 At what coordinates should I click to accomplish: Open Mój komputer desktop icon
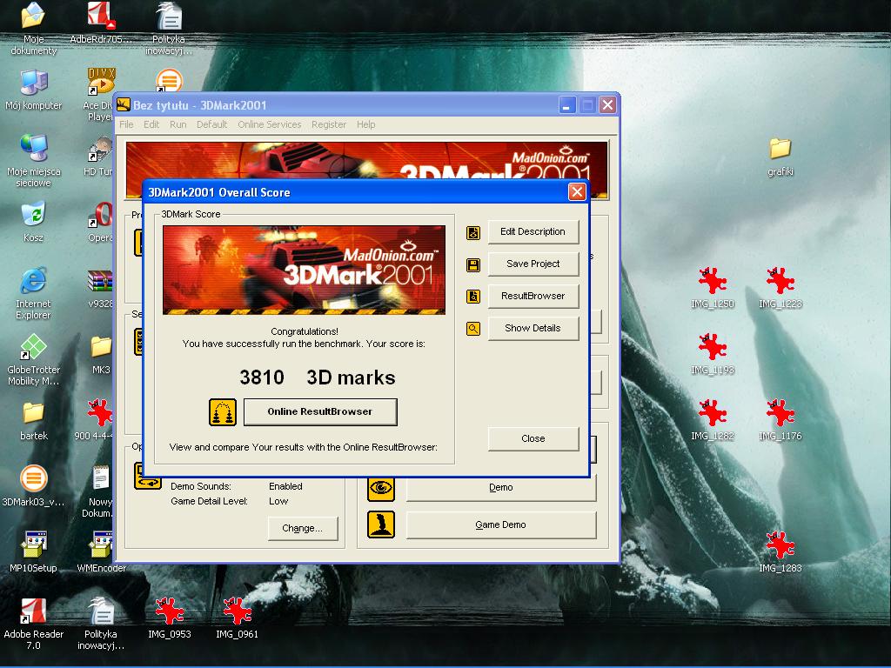[34, 90]
